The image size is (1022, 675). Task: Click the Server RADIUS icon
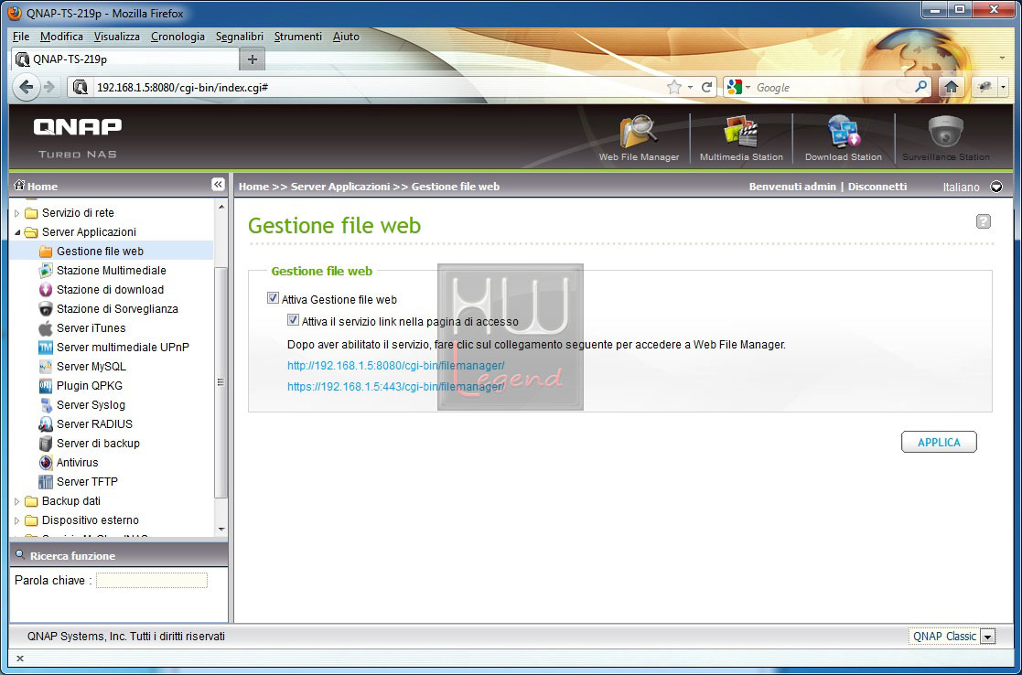[x=46, y=424]
